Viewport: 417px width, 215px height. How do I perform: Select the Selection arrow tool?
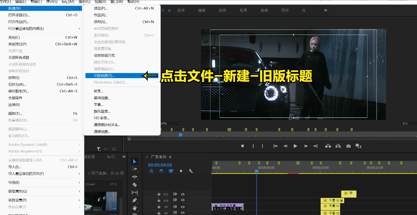134,161
